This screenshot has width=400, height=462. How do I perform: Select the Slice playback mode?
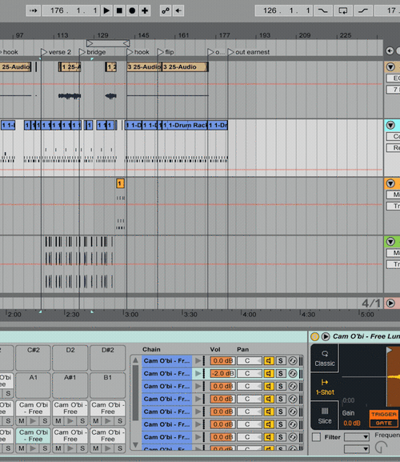click(x=325, y=416)
